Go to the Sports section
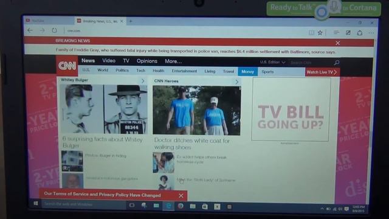 coord(267,72)
